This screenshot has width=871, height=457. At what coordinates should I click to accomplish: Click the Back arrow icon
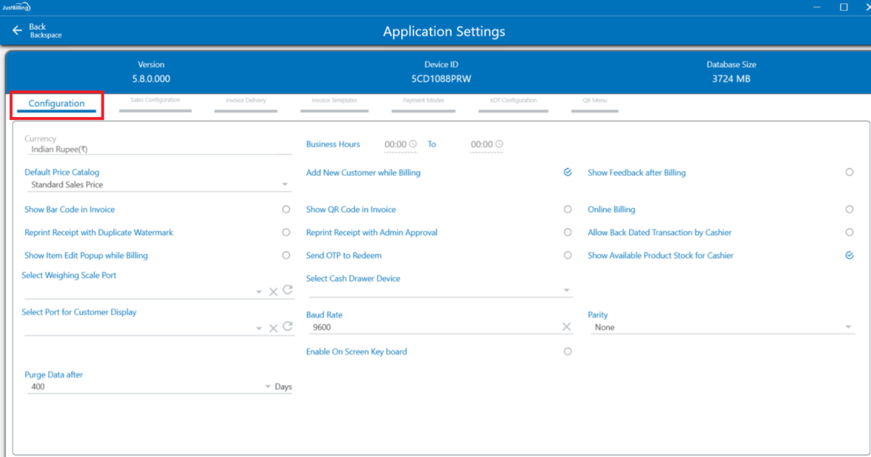click(x=17, y=31)
